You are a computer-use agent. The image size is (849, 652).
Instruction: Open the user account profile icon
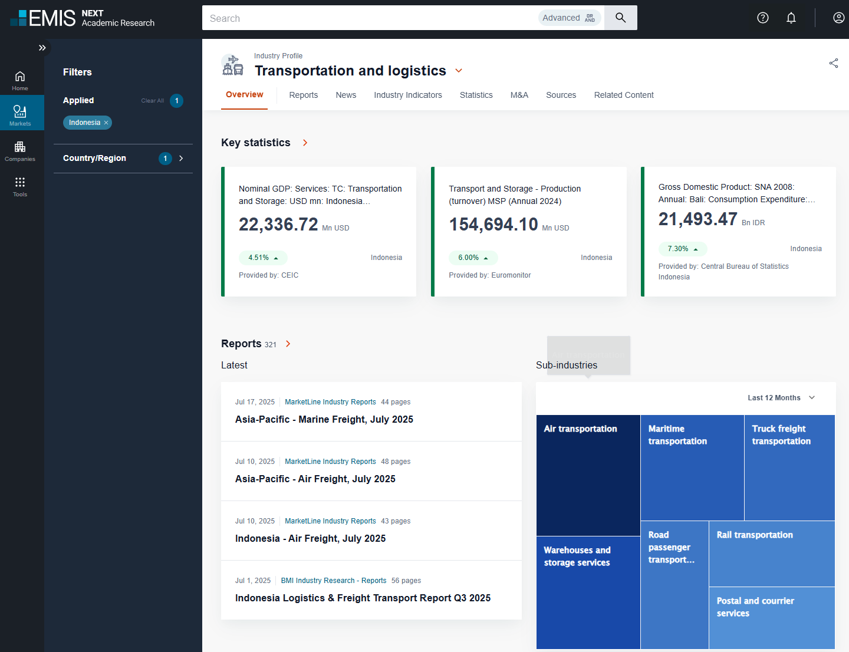click(x=838, y=18)
